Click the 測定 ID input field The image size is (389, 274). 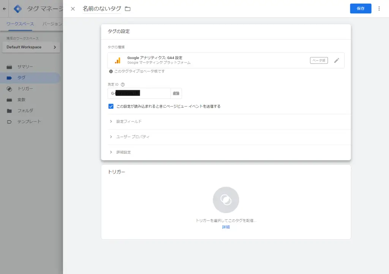point(139,93)
